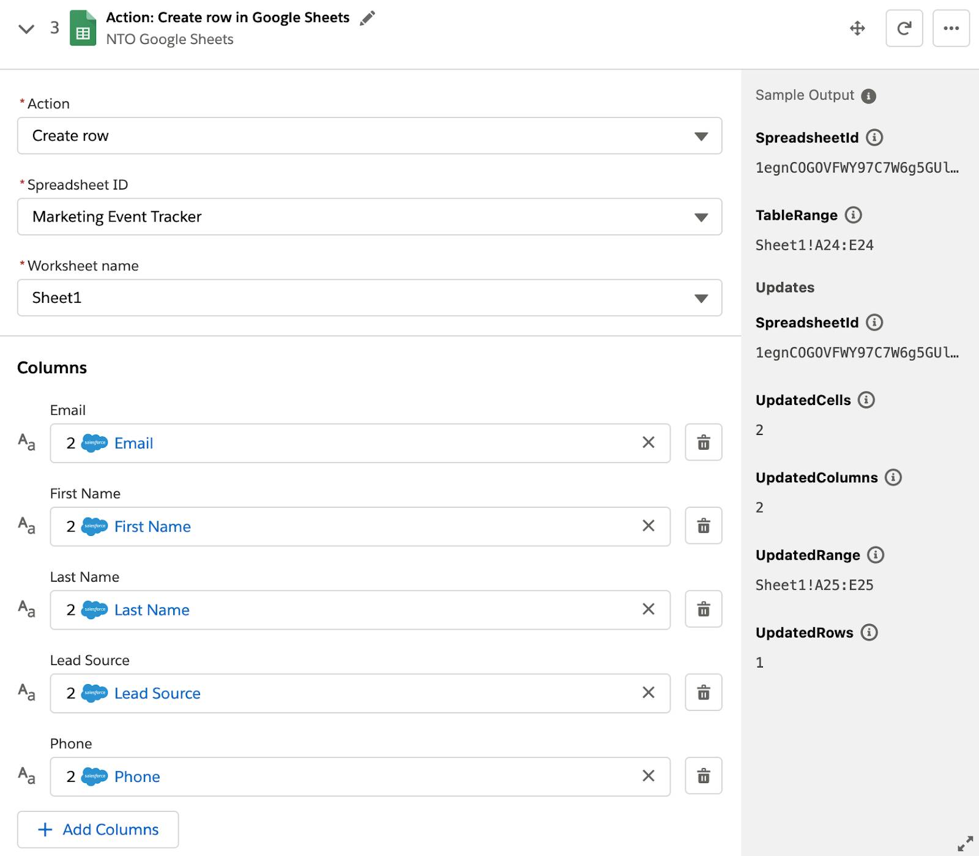Click the Aa type icon for Phone
The width and height of the screenshot is (979, 856).
(26, 775)
